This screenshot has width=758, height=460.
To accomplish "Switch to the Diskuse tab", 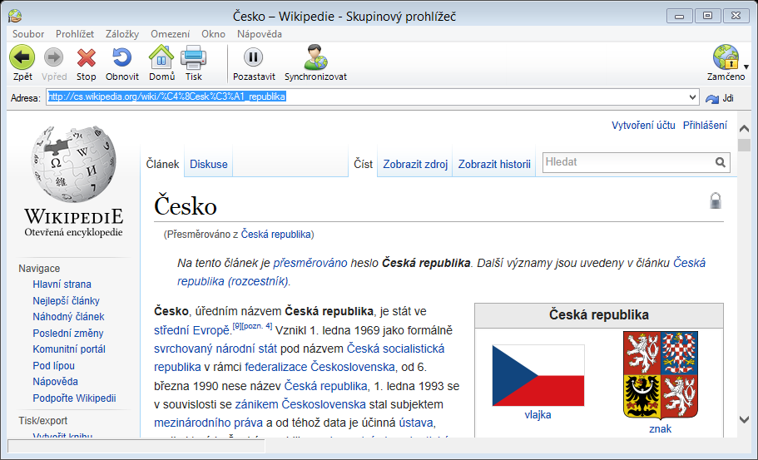I will click(208, 165).
